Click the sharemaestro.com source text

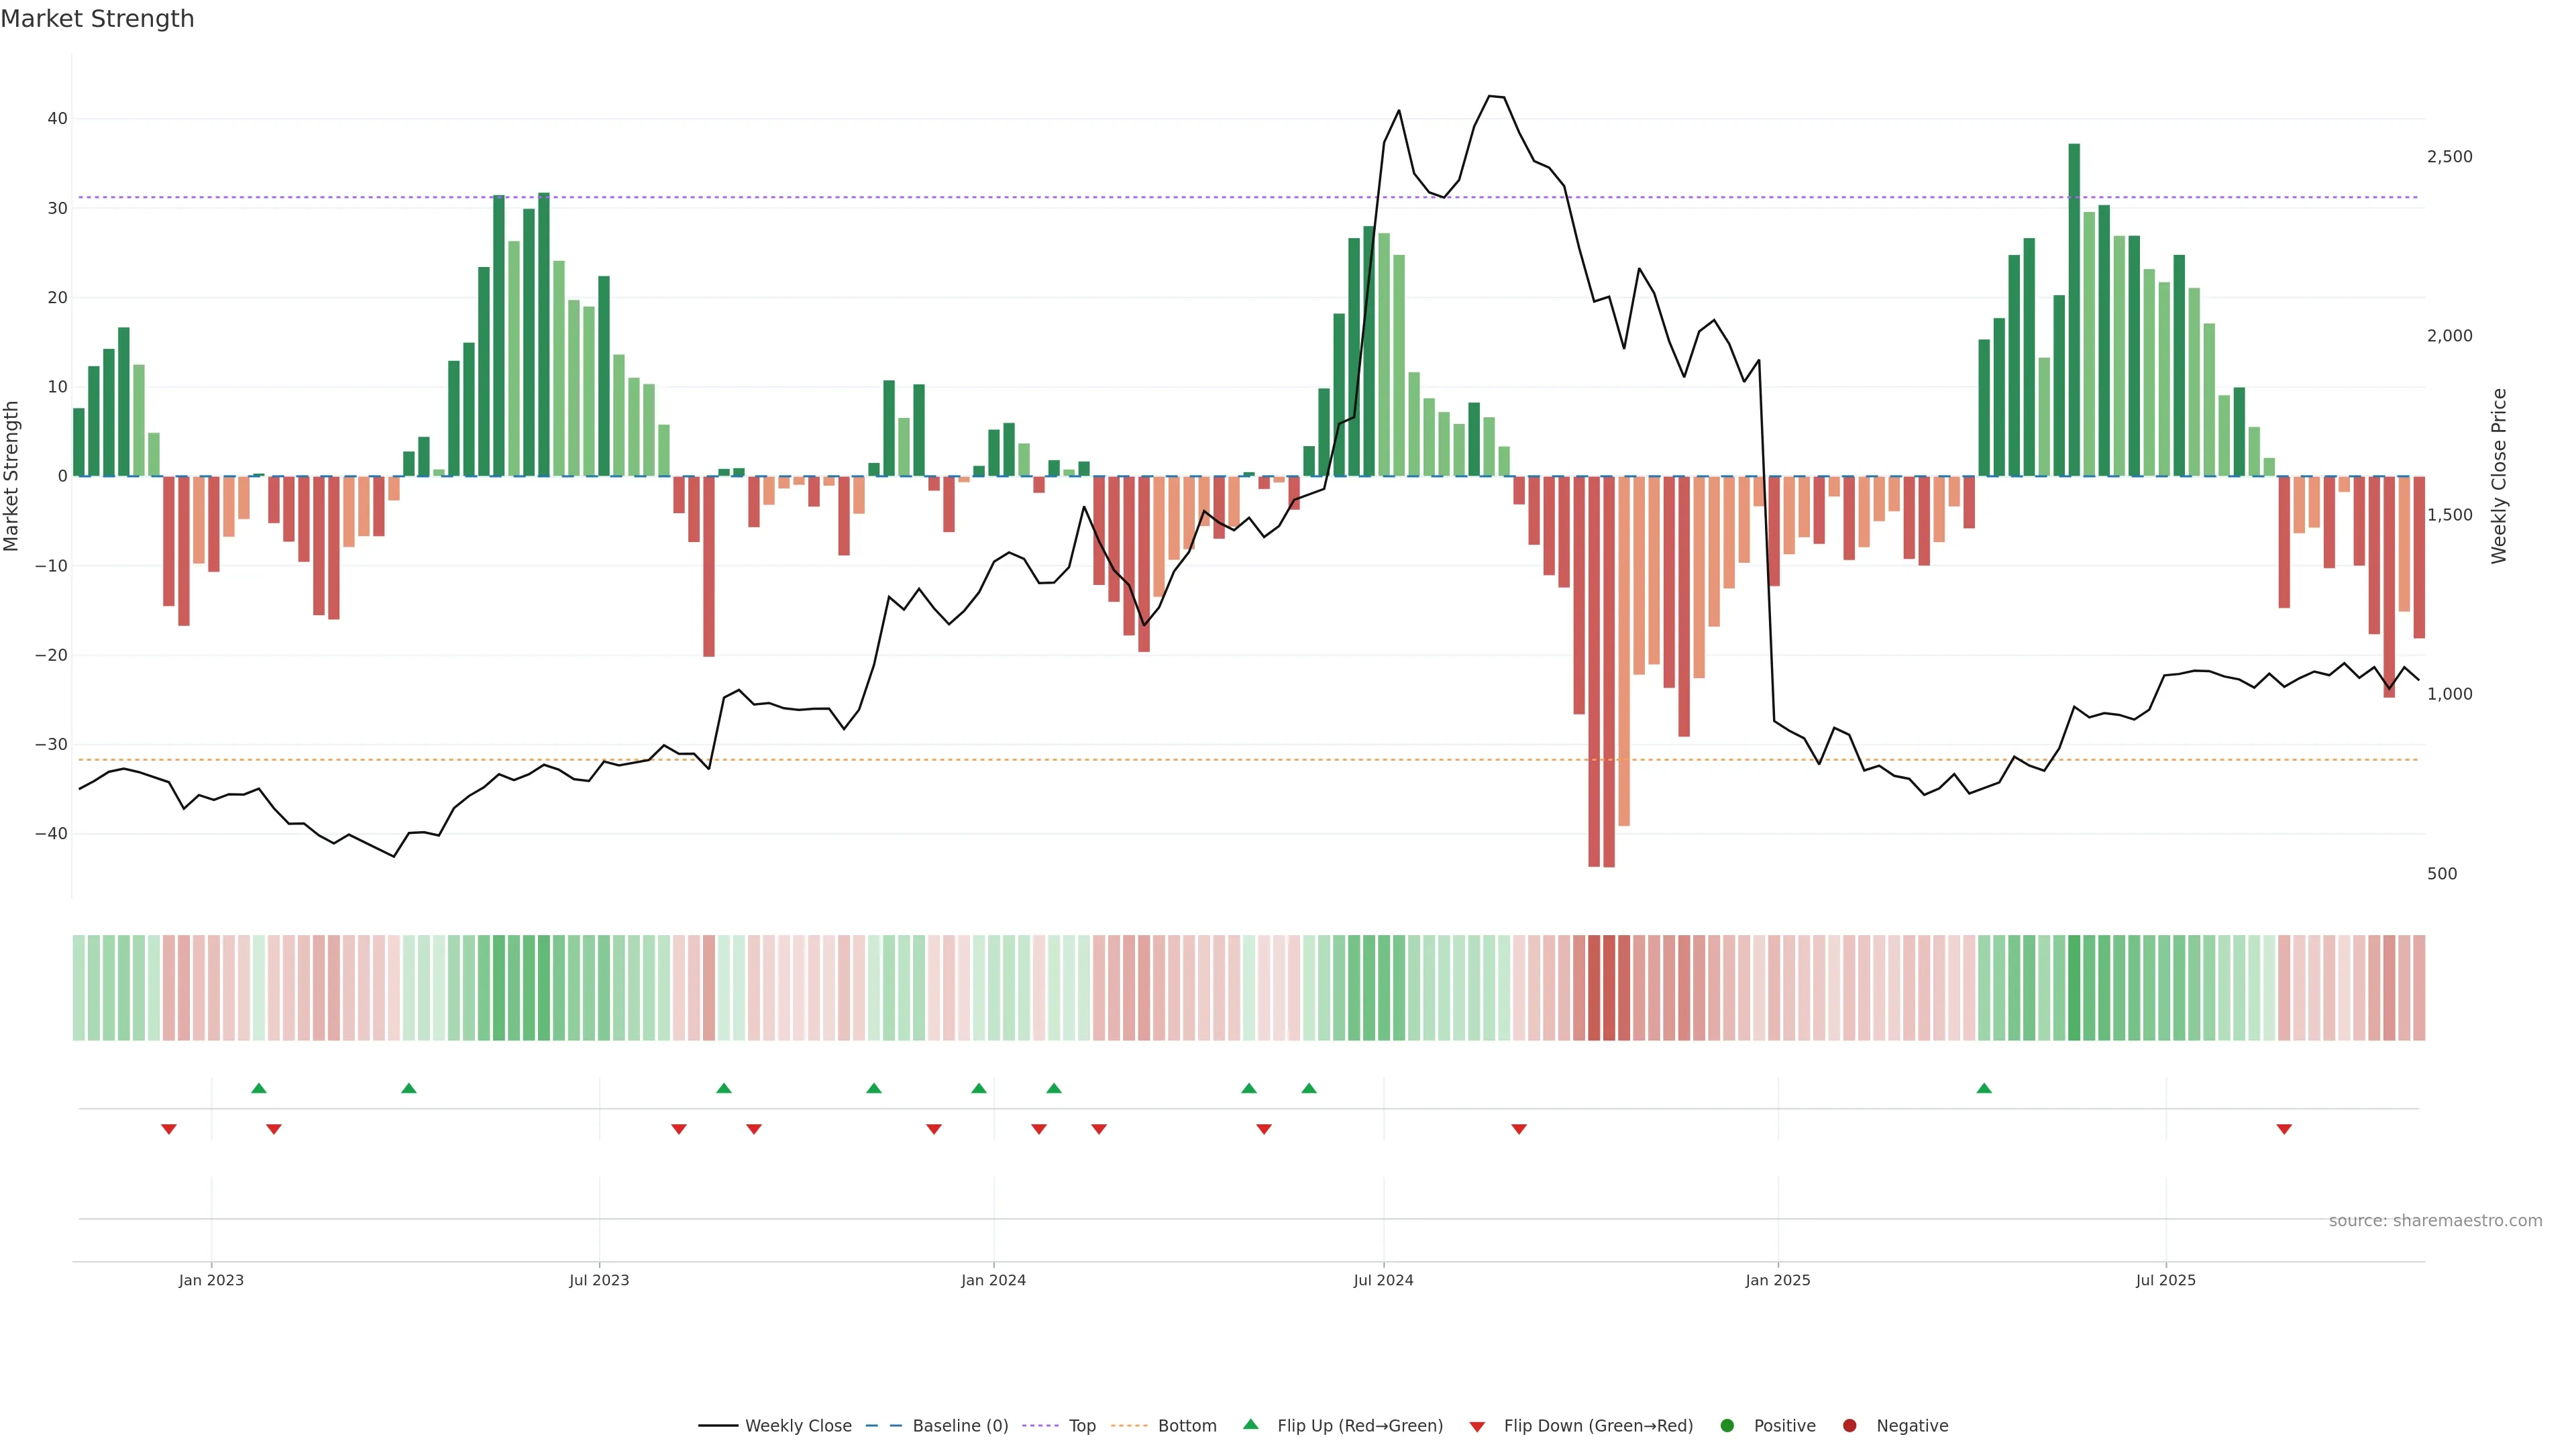[2435, 1220]
